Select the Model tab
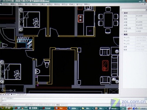 pos(14,94)
